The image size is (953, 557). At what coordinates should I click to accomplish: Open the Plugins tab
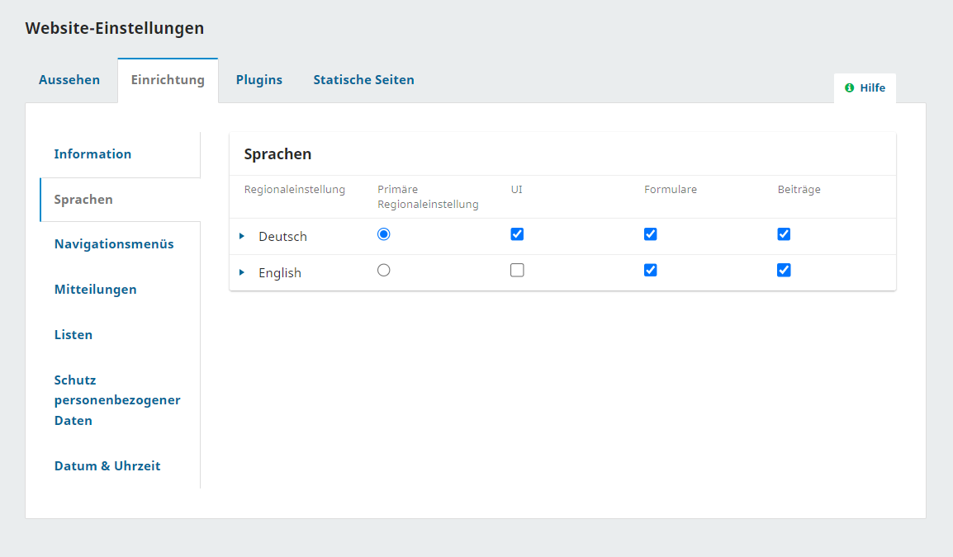[x=259, y=80]
